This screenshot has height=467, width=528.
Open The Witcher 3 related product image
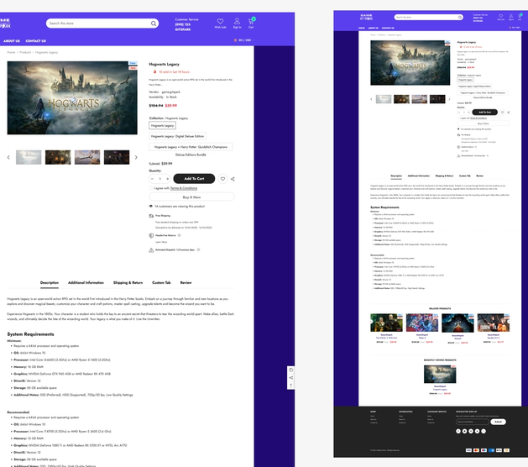tap(387, 323)
